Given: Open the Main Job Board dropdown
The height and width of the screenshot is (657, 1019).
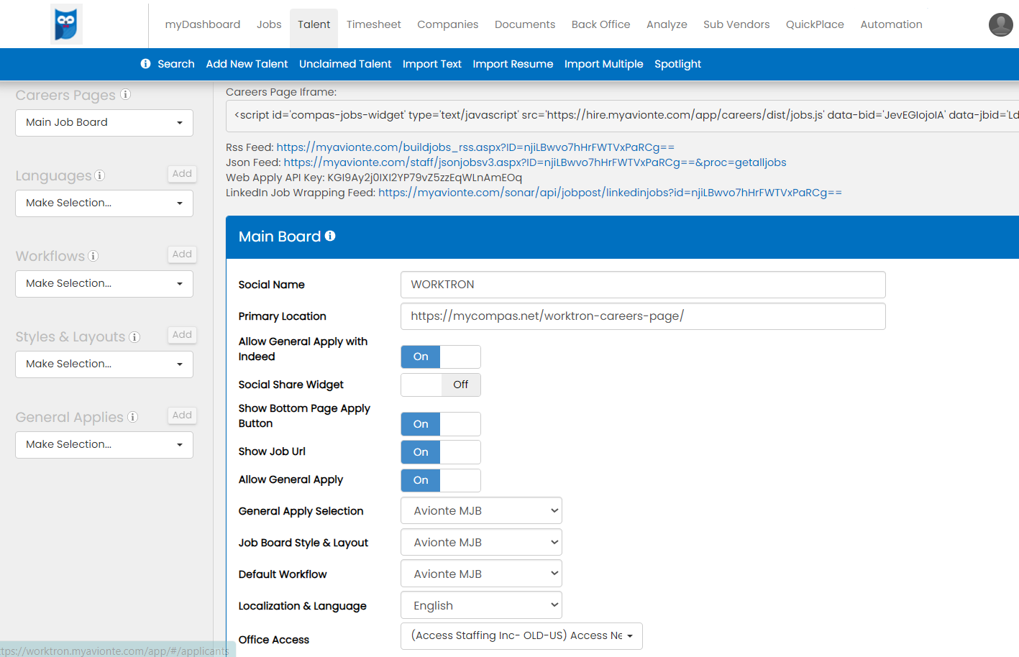Looking at the screenshot, I should coord(104,123).
